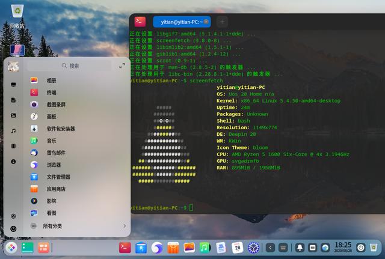Open App Store from dock
This screenshot has height=259, width=385.
pyautogui.click(x=173, y=248)
